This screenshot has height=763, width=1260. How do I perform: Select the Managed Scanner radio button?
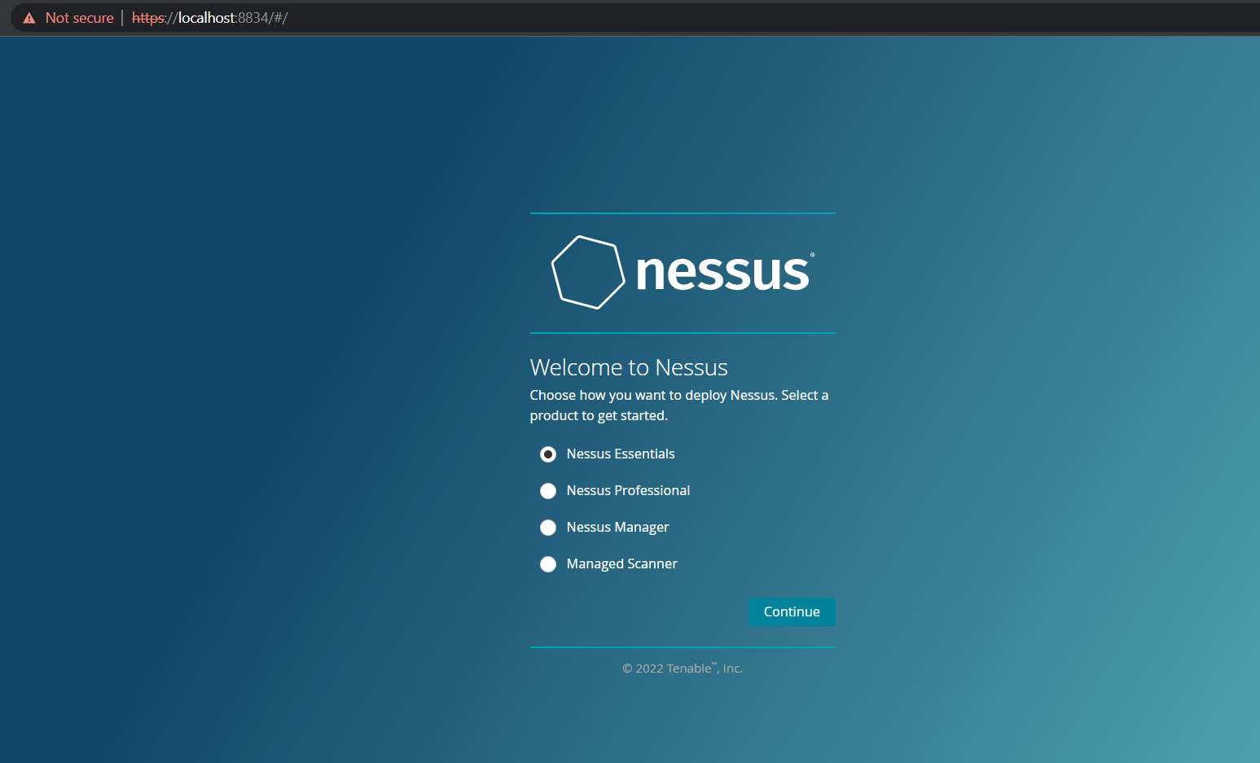click(x=548, y=564)
